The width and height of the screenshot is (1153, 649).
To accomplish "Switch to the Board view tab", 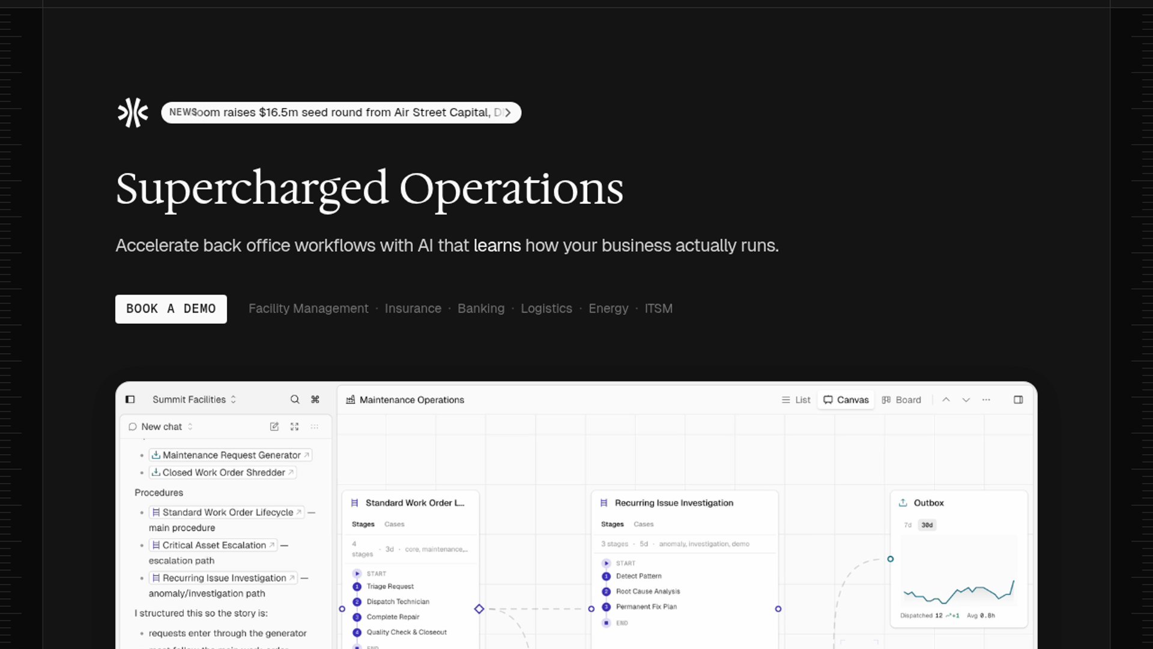I will 901,400.
